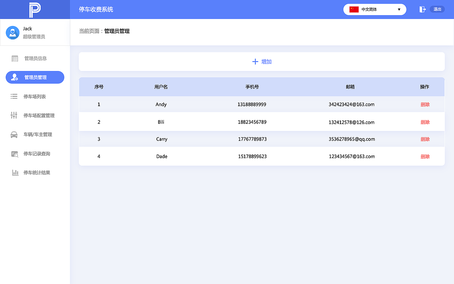The height and width of the screenshot is (284, 454).
Task: Delete the Dade row
Action: 425,157
